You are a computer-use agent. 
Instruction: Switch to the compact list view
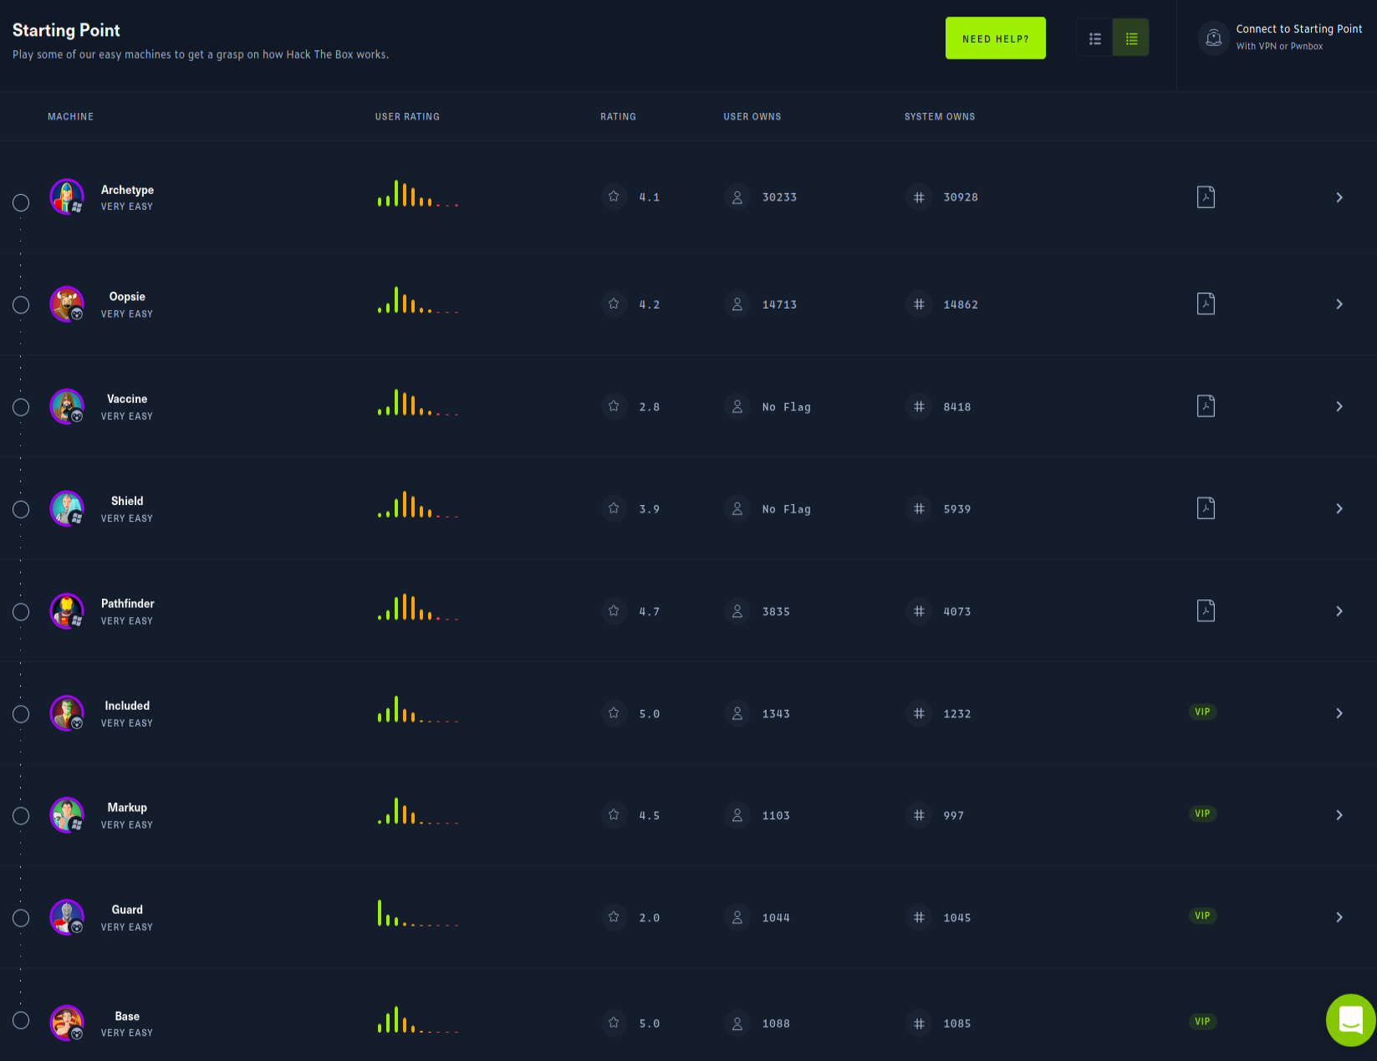[x=1131, y=38]
